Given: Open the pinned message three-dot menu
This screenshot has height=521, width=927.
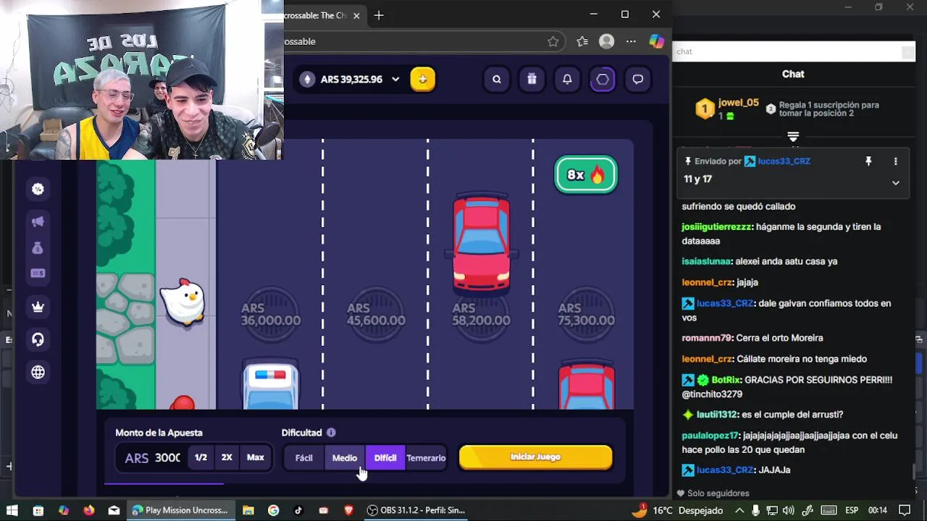Looking at the screenshot, I should pyautogui.click(x=896, y=161).
